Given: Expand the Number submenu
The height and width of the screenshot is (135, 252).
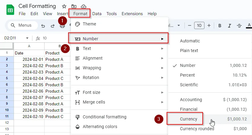Looking at the screenshot, I should click(x=119, y=39).
